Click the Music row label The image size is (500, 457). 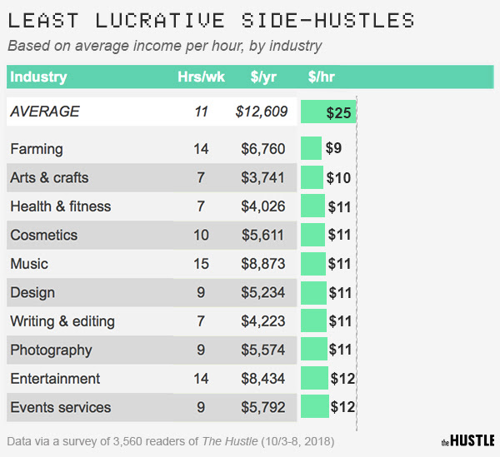click(x=29, y=264)
